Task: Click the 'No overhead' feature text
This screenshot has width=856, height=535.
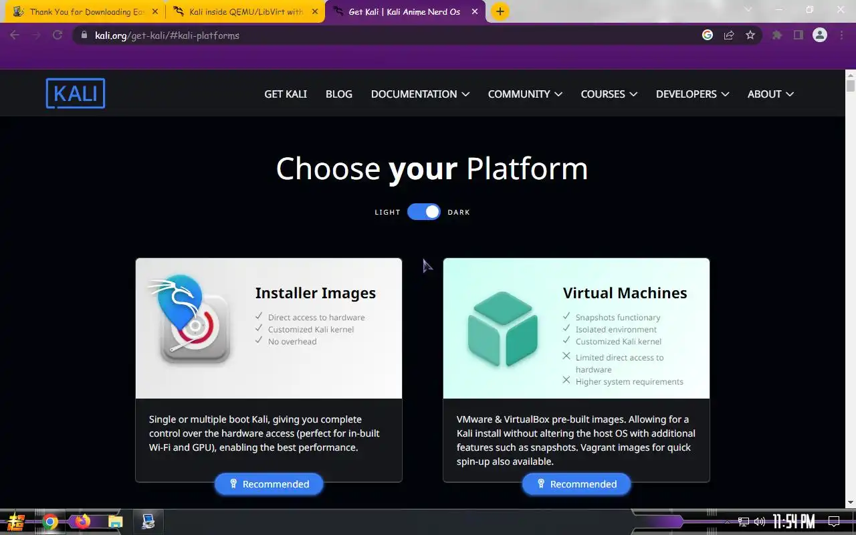Action: 292,342
